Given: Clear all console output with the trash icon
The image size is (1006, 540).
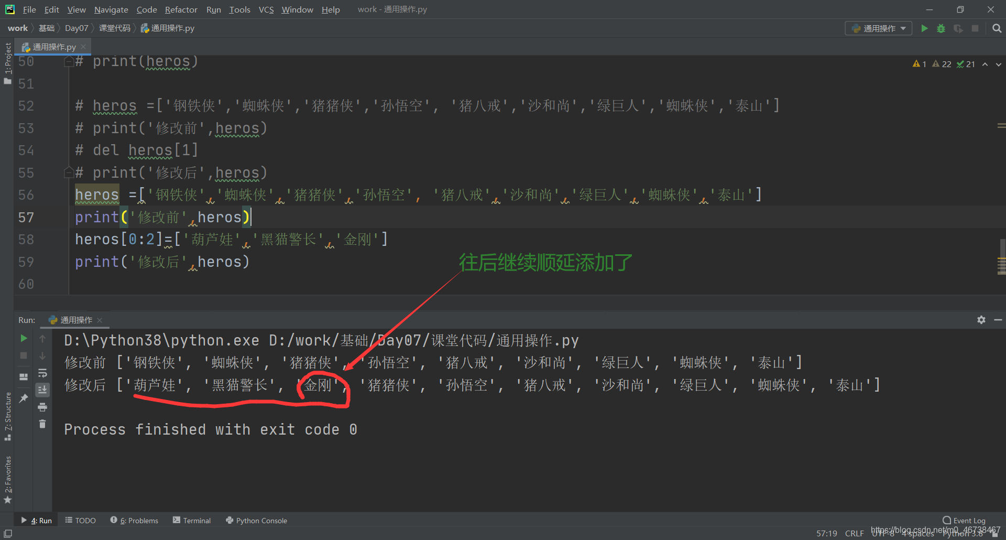Looking at the screenshot, I should [x=42, y=424].
